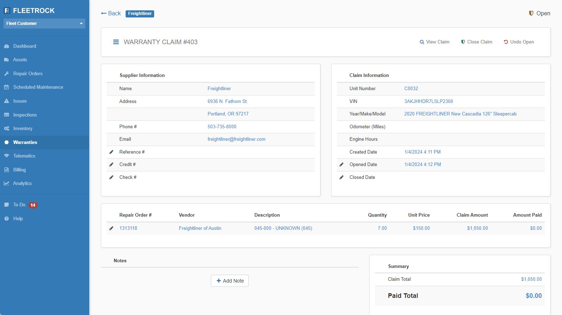562x315 pixels.
Task: Click Undo Open button
Action: pos(519,42)
